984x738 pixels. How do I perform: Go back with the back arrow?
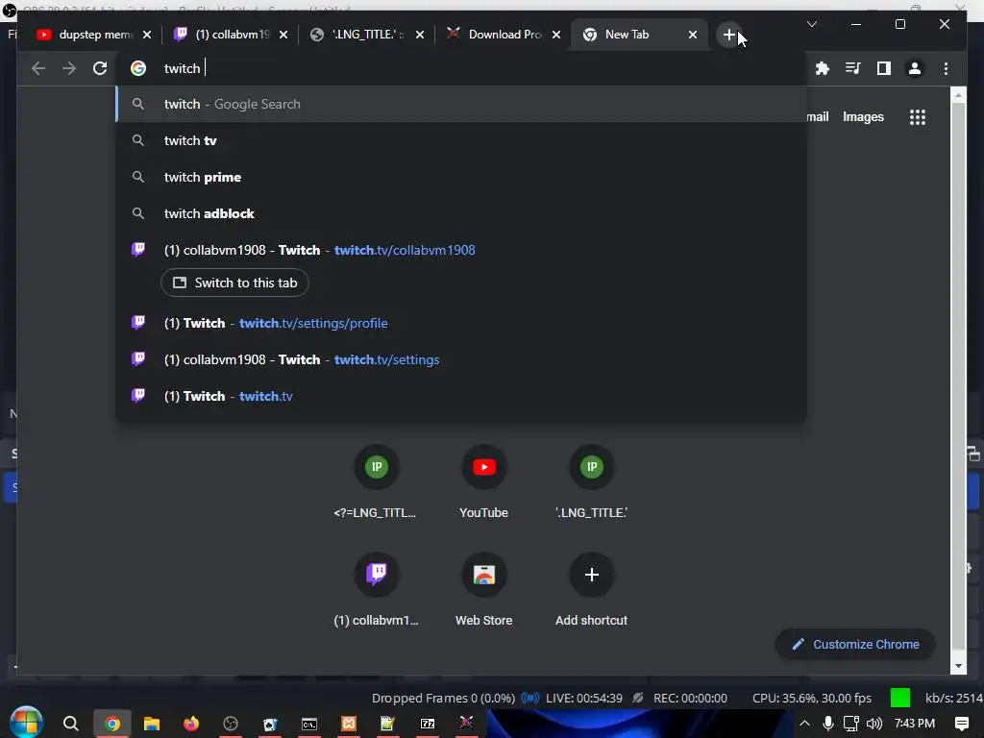(x=38, y=68)
